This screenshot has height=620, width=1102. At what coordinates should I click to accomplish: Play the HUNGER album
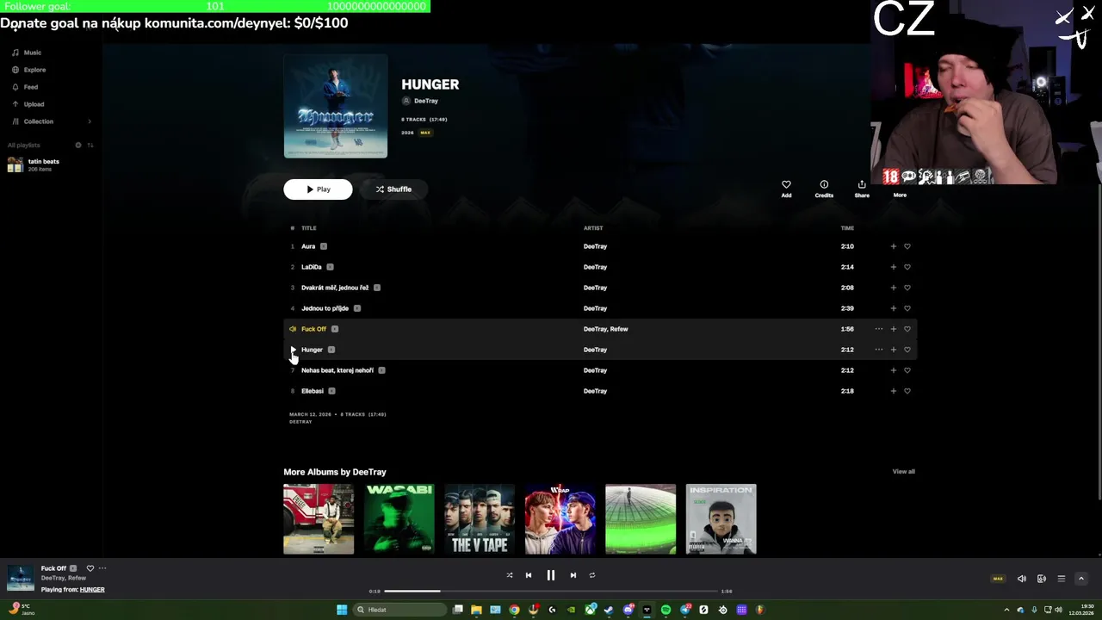tap(318, 189)
